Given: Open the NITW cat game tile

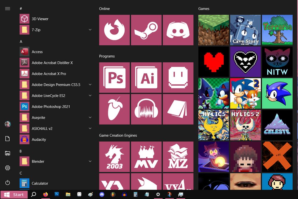Looking at the screenshot, I should pyautogui.click(x=277, y=62).
